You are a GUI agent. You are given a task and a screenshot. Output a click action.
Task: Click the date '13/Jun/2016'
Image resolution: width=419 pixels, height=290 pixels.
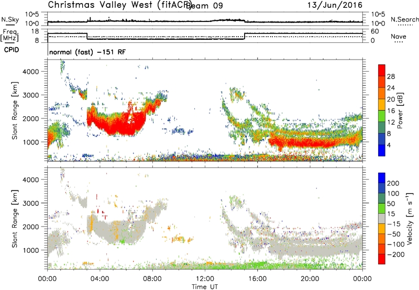(x=335, y=5)
